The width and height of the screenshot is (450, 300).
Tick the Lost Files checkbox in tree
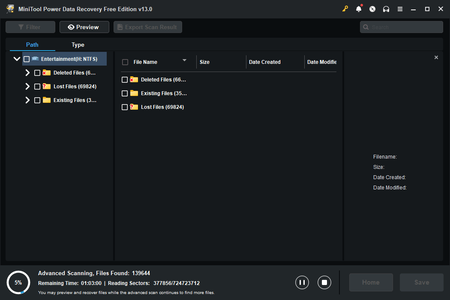point(37,87)
